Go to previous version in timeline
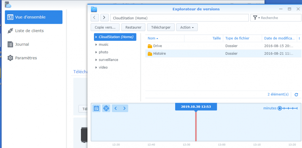This screenshot has width=302, height=148. [116, 108]
